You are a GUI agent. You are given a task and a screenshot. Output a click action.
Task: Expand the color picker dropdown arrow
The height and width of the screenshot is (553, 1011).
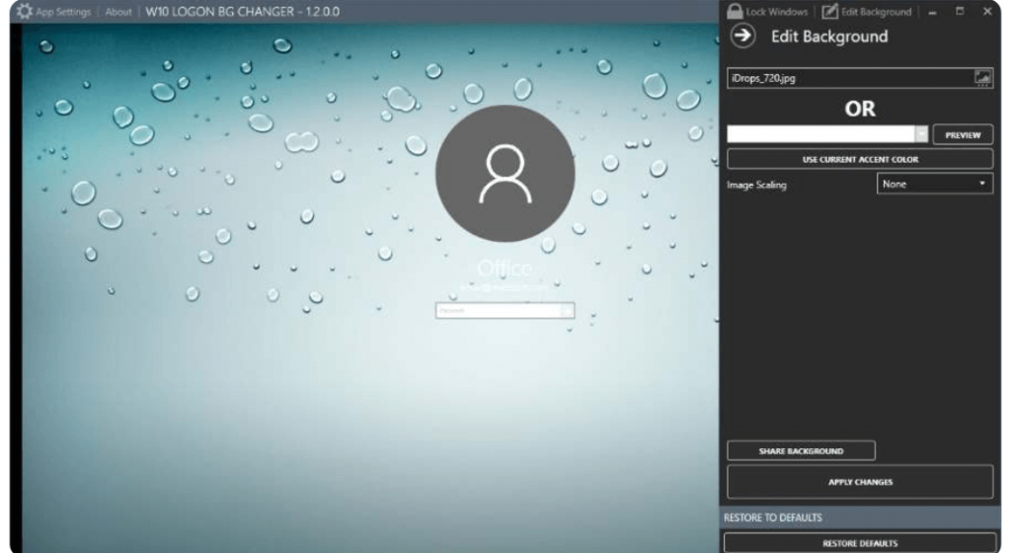tap(922, 134)
